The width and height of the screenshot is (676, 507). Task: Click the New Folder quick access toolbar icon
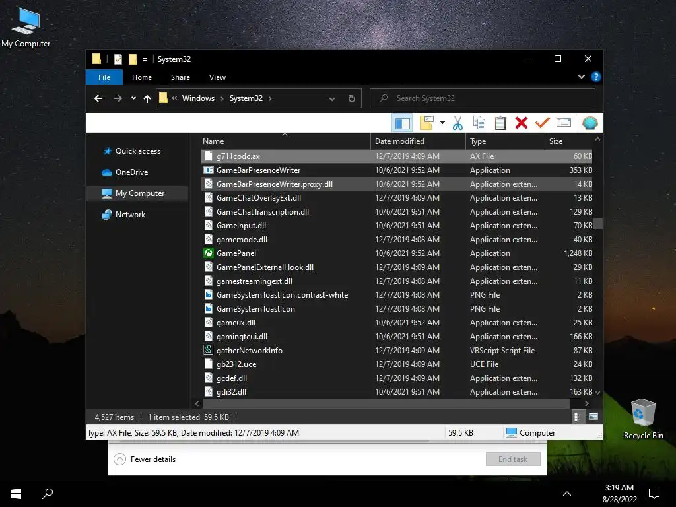133,59
